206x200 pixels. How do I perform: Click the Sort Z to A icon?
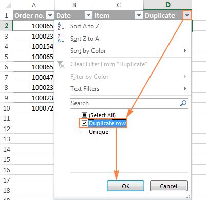[61, 39]
